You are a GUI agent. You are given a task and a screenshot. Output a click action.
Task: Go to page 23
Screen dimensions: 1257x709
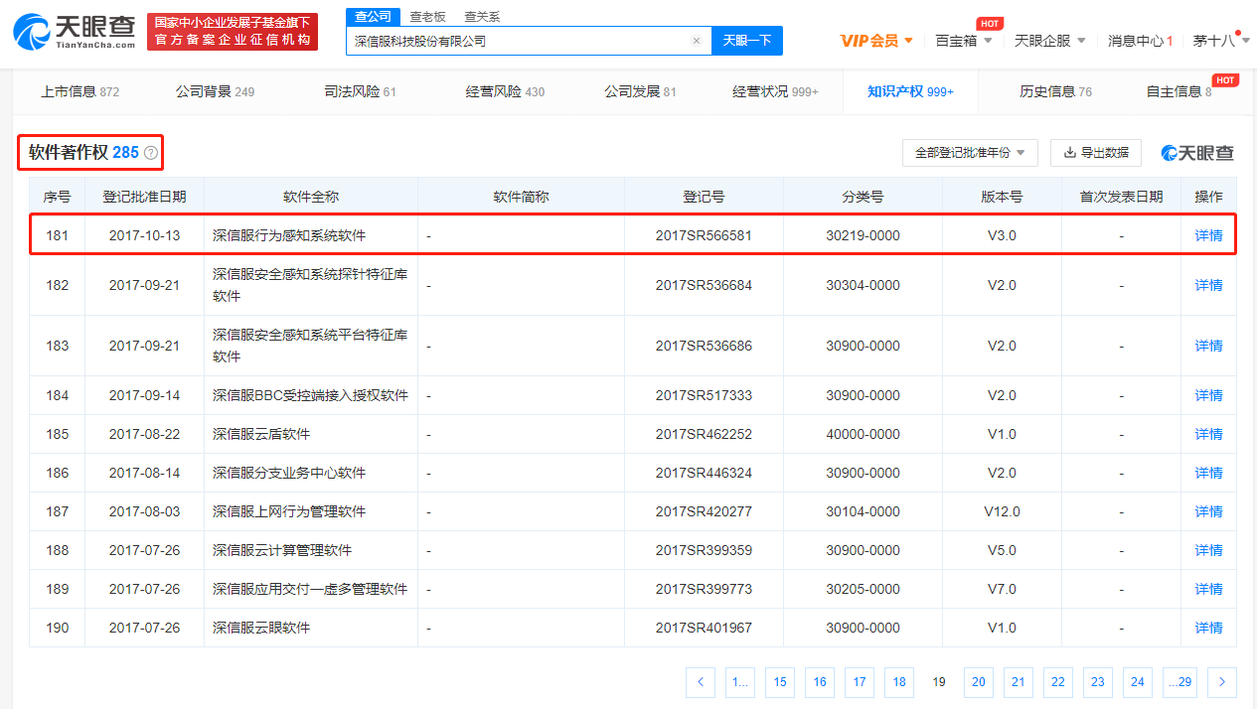tap(1098, 681)
